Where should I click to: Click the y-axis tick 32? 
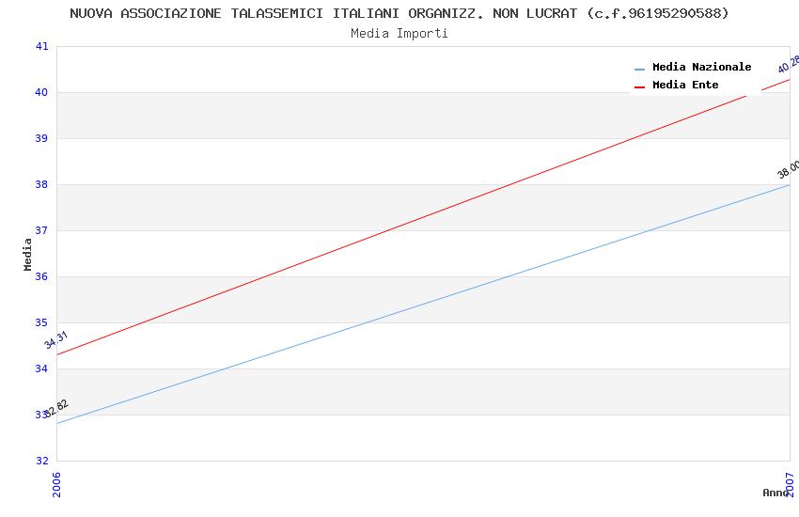[41, 461]
